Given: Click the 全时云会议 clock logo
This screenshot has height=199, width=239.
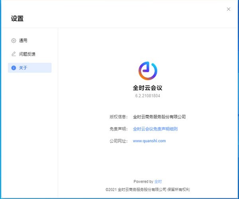Looking at the screenshot, I should pos(147,71).
